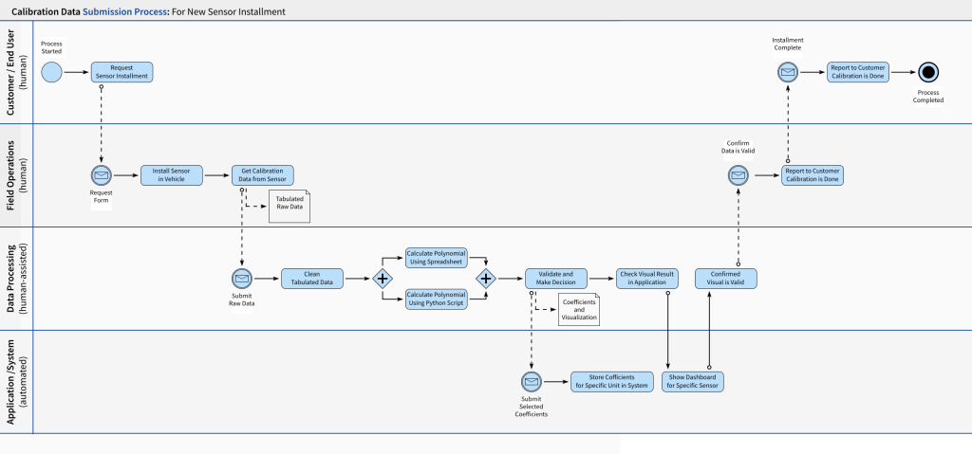Click the parallel gateway before Validate and Make Decision
The image size is (972, 454).
pos(486,279)
